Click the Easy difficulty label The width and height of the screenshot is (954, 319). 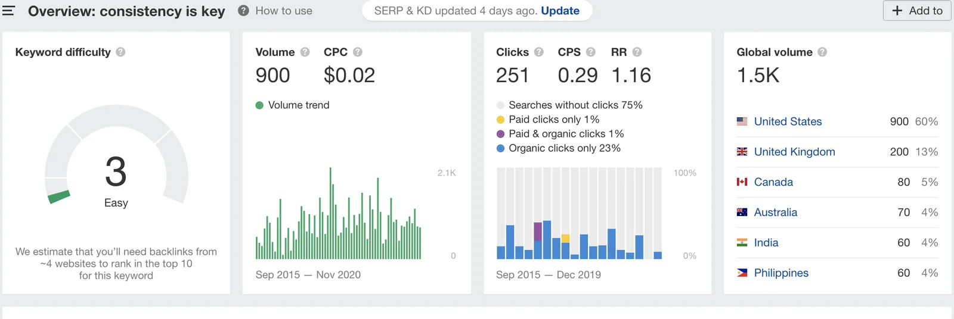point(116,203)
